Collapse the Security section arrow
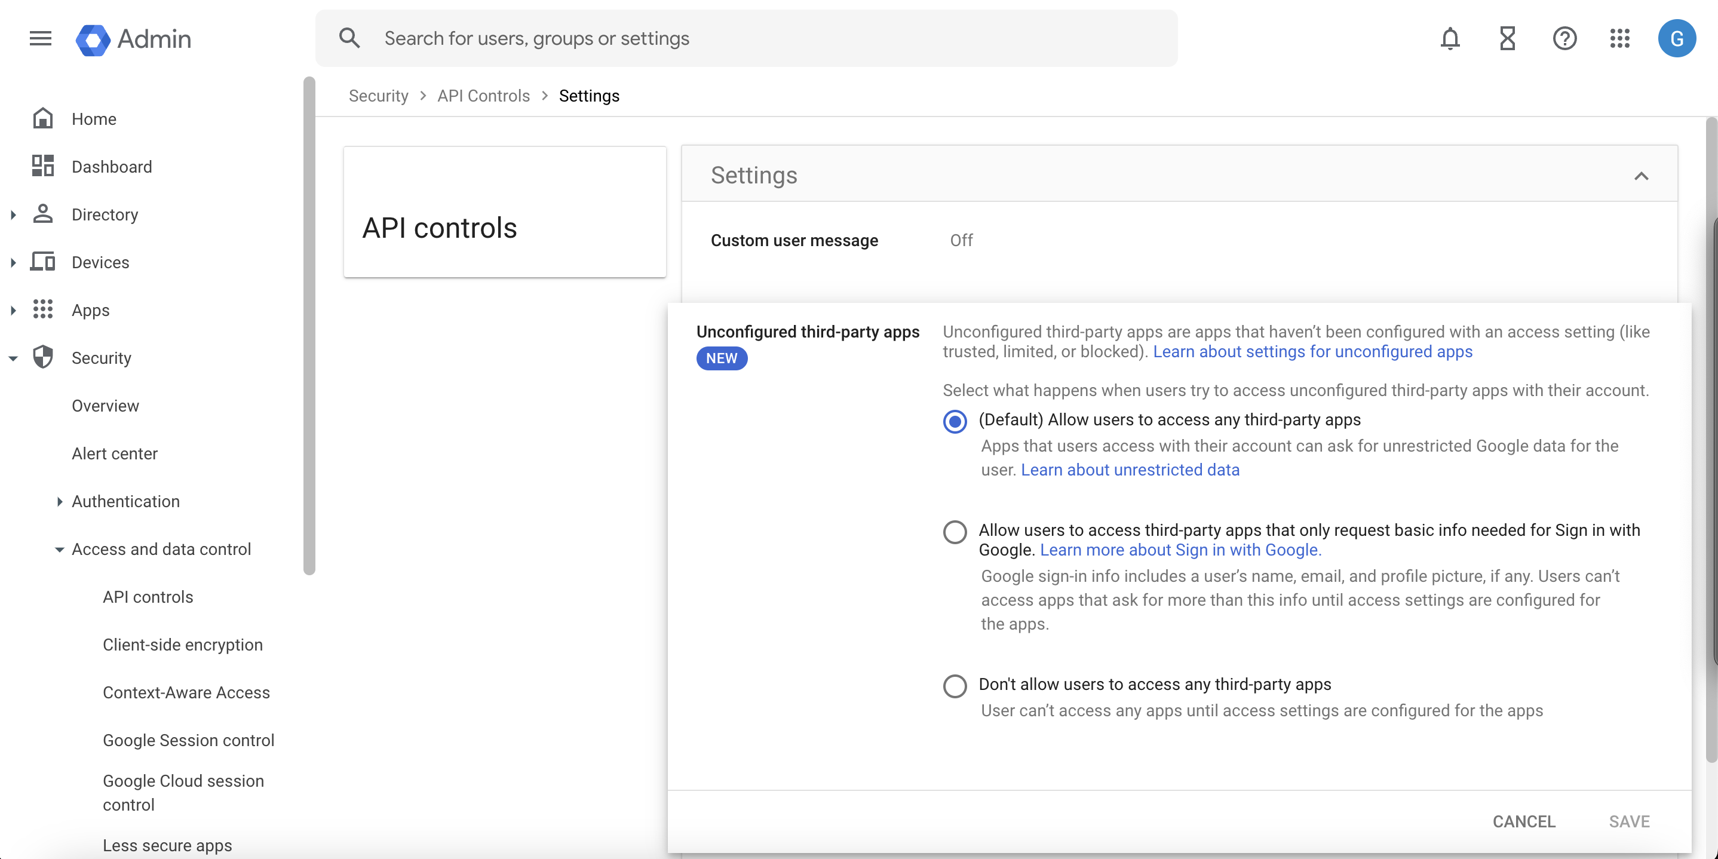1718x859 pixels. pyautogui.click(x=13, y=358)
